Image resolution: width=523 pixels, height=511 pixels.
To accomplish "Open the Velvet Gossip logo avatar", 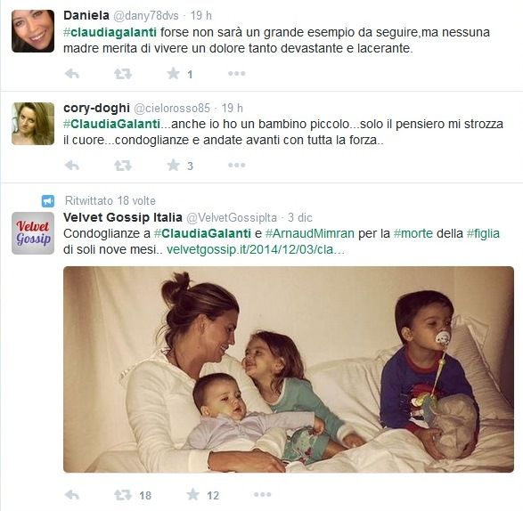I will point(33,233).
